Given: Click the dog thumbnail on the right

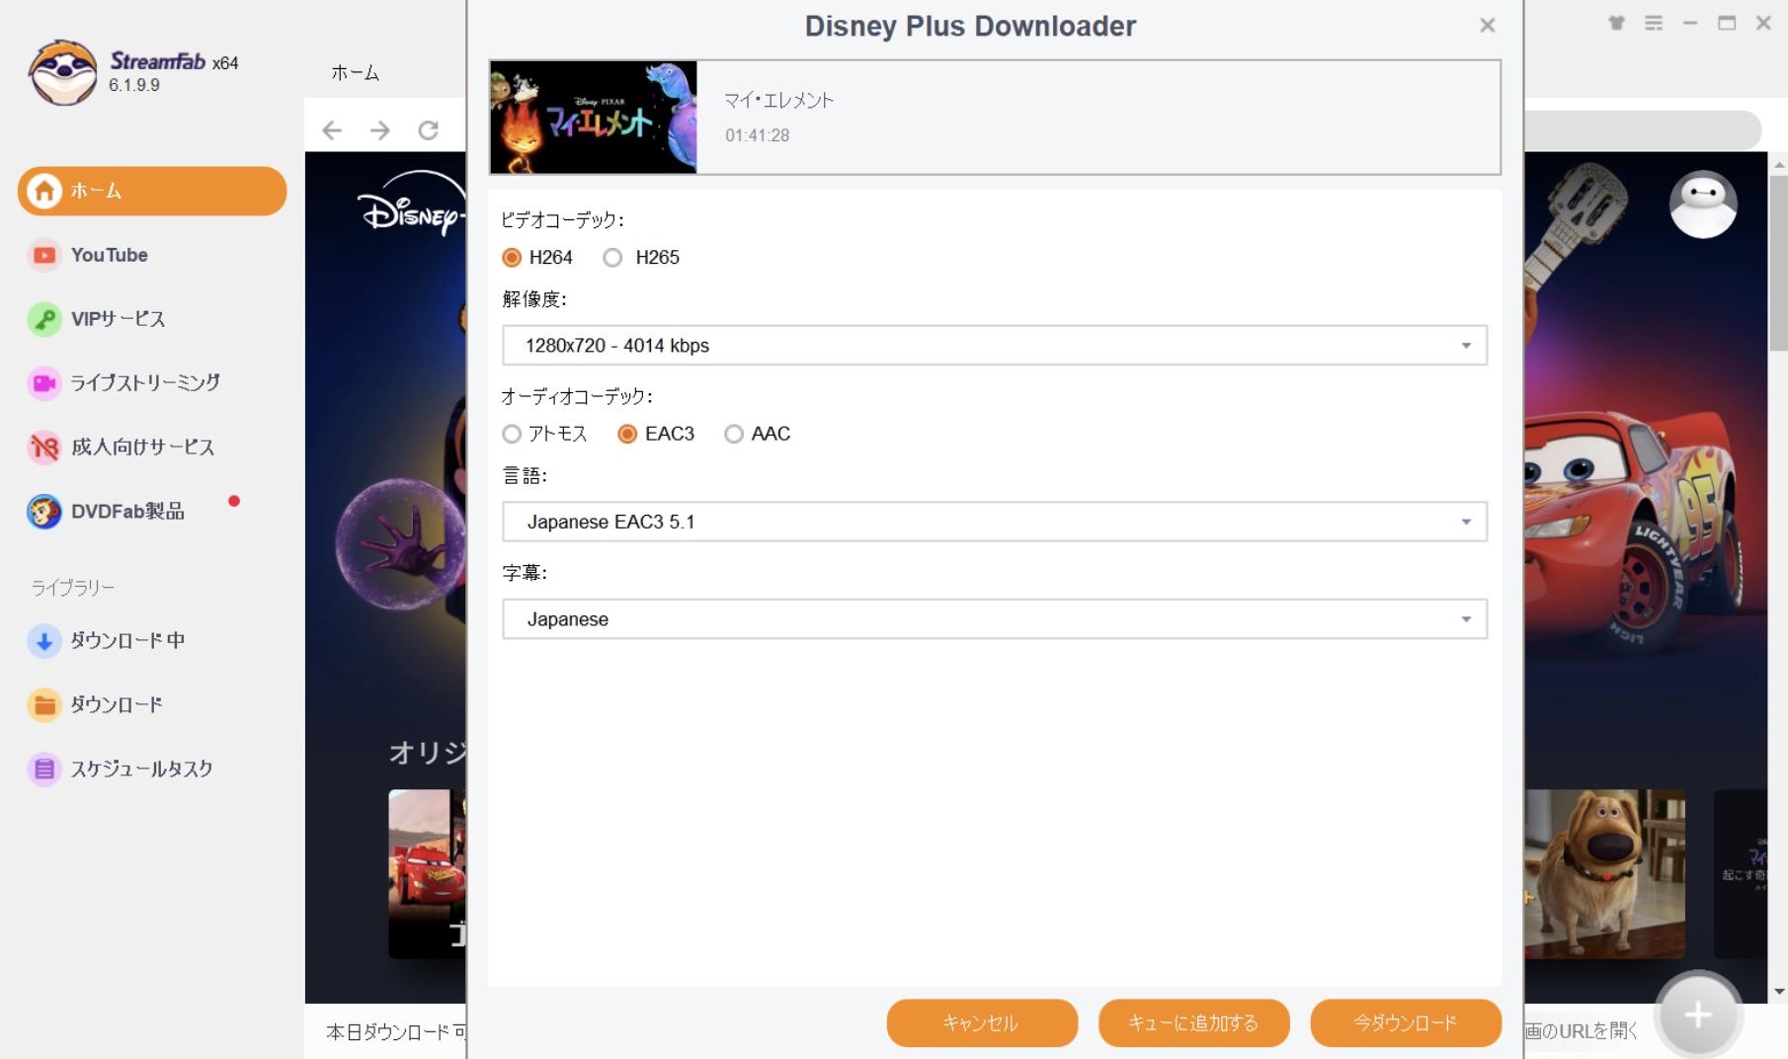Looking at the screenshot, I should [1604, 873].
